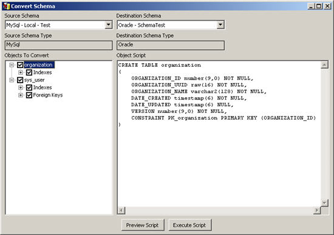Select Indexes label under organization

[x=43, y=72]
